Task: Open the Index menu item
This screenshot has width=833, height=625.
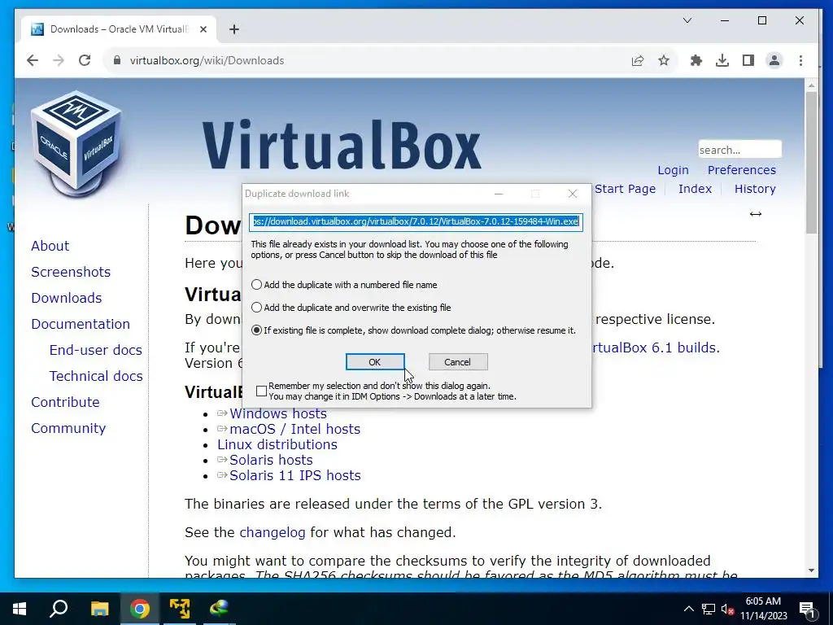Action: pos(695,189)
